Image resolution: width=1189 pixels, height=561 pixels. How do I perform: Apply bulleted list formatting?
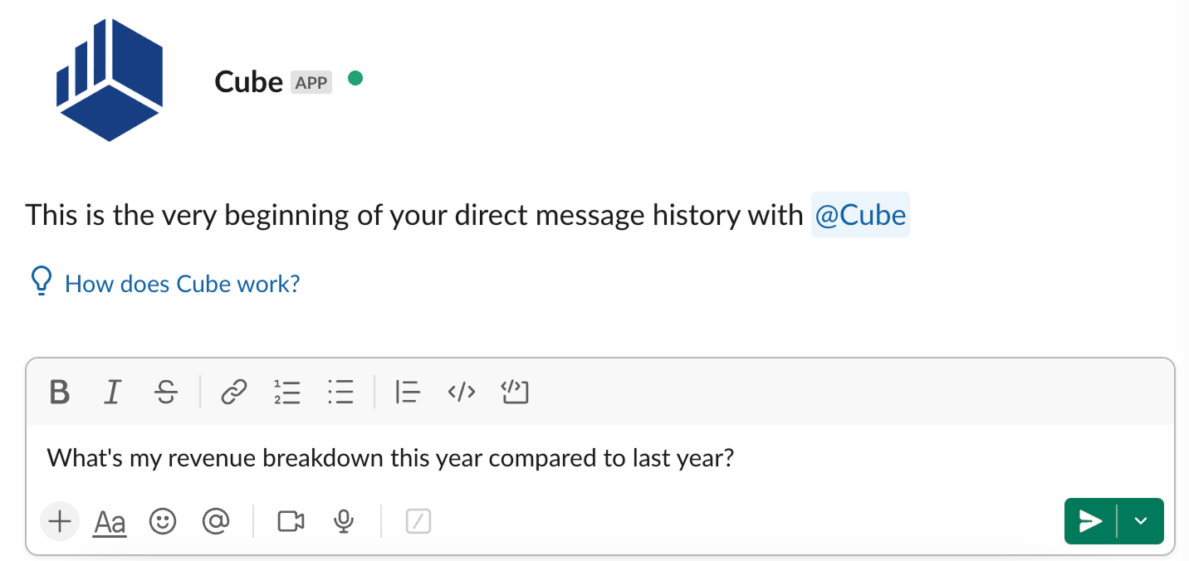(341, 392)
